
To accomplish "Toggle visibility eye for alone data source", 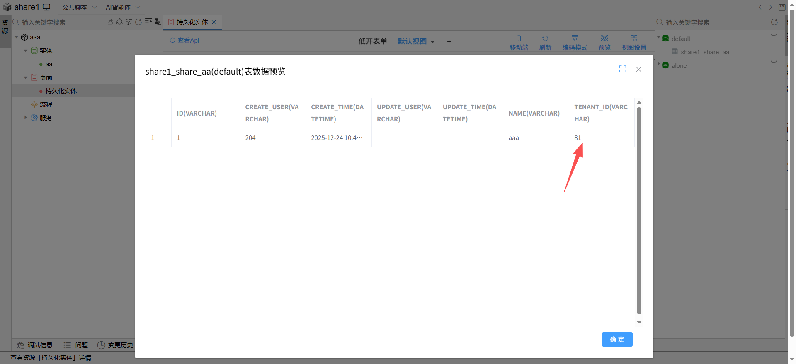I will click(x=774, y=62).
